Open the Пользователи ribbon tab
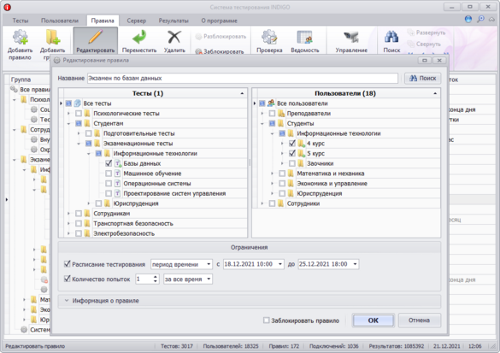The height and width of the screenshot is (353, 500). (60, 21)
